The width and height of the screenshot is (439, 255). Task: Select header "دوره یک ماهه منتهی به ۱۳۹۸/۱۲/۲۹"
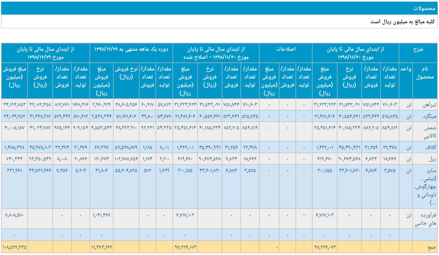tap(131, 53)
